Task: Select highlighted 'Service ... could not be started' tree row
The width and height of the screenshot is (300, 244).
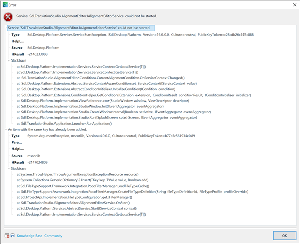Action: coord(81,28)
